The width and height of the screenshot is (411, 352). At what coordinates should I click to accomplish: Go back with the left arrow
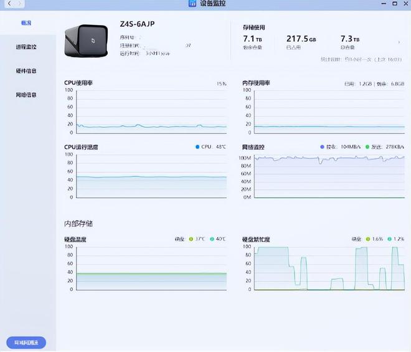click(x=9, y=4)
